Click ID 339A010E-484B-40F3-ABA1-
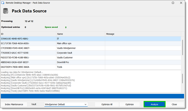This screenshot has height=111, width=188. (x=15, y=39)
